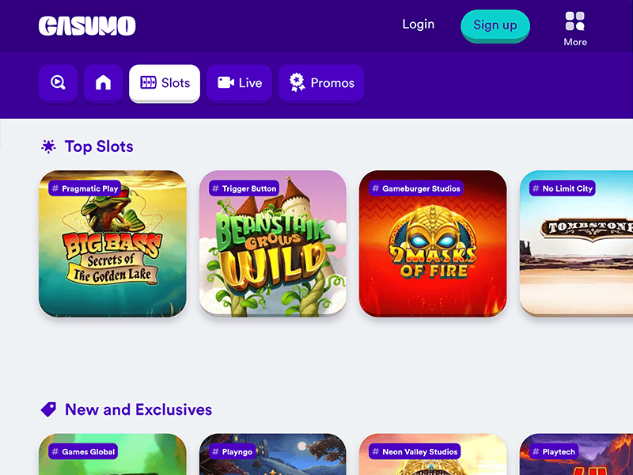
Task: Click the Login link
Action: pos(419,25)
